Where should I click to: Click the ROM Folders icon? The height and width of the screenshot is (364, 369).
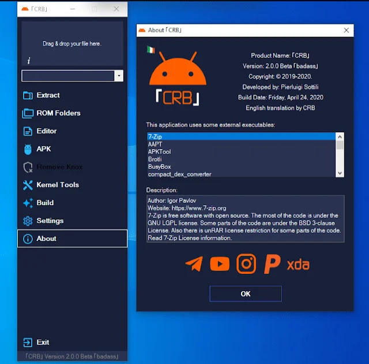click(x=28, y=113)
